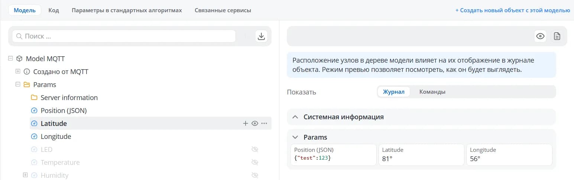This screenshot has height=180, width=574.
Task: Open the Связанные сервисы tab
Action: (x=223, y=10)
